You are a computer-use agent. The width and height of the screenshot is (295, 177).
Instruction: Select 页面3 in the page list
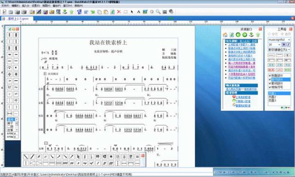click(272, 100)
